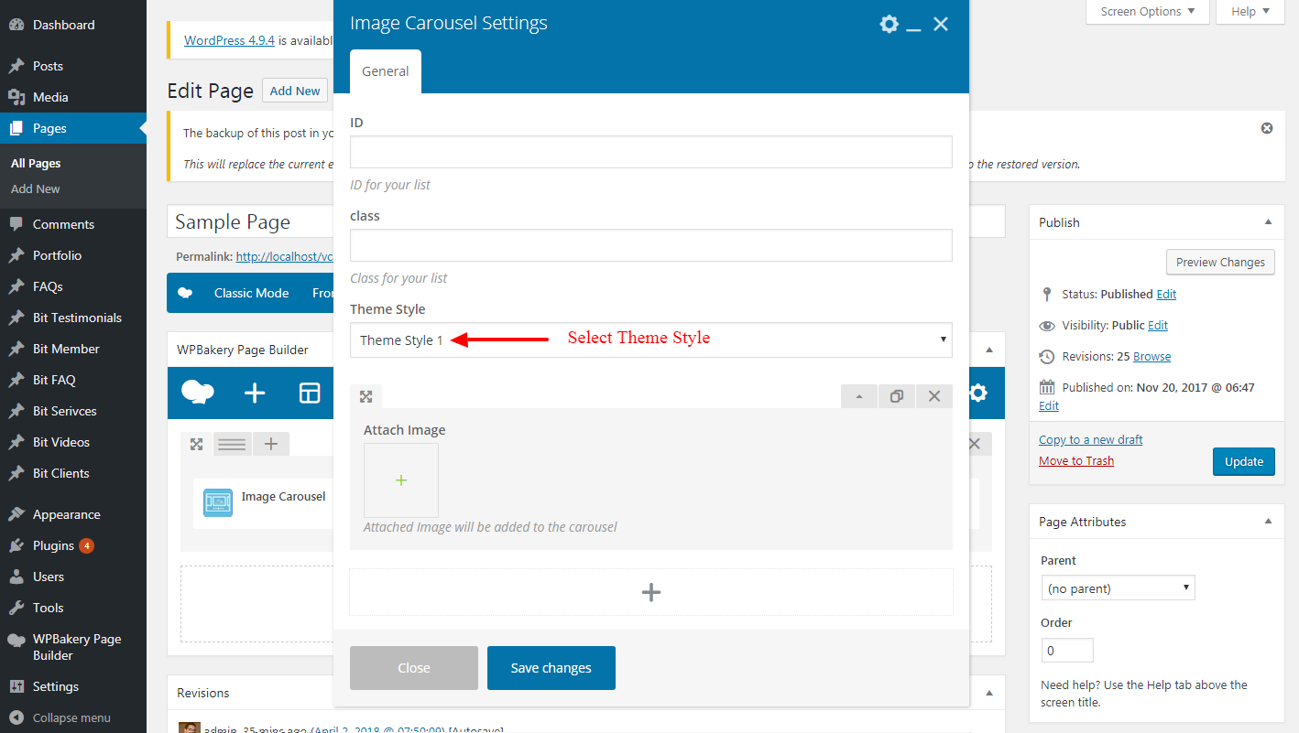Viewport: 1299px width, 733px height.
Task: Open the Theme Style dropdown
Action: click(x=650, y=340)
